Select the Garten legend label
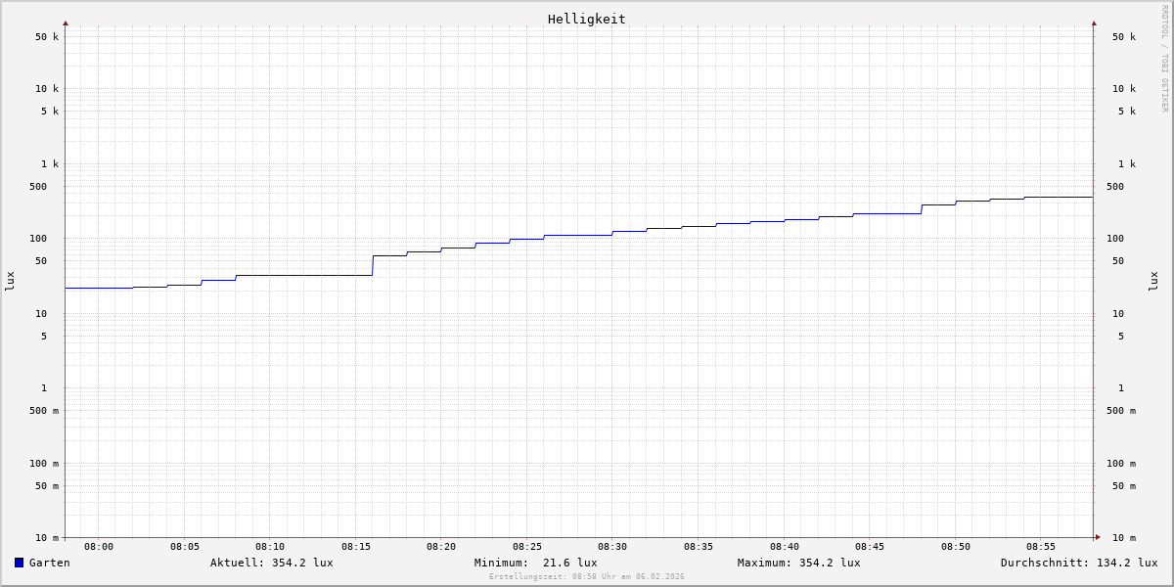Screen dimensions: 1174x587 tap(49, 563)
